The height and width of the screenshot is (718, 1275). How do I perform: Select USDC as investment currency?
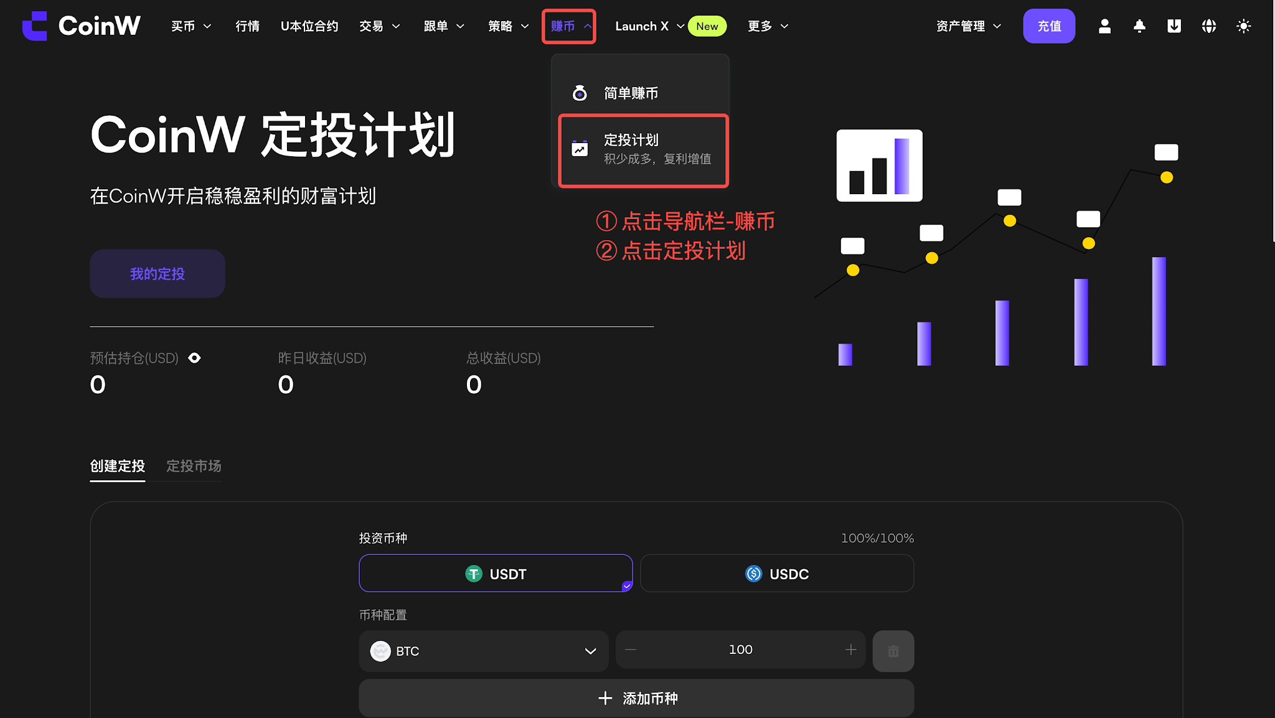777,573
